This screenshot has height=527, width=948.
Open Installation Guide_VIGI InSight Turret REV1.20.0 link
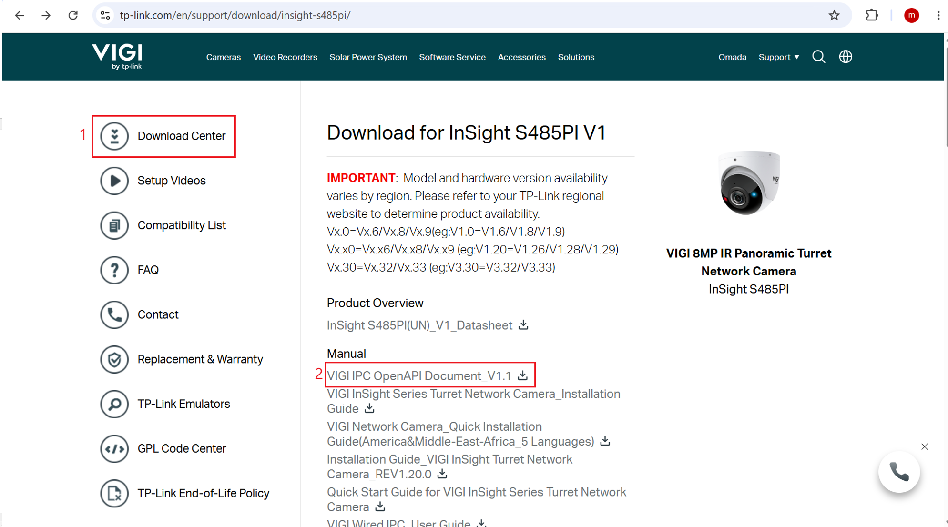(x=449, y=466)
